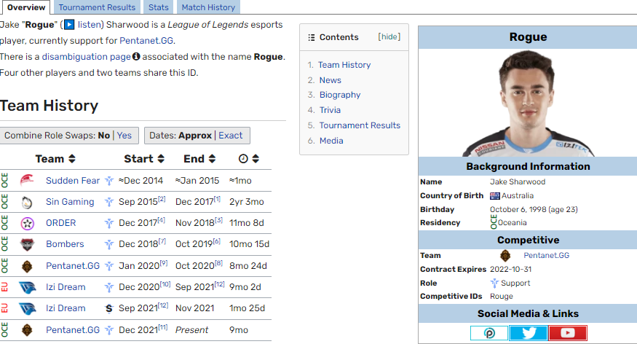Jump to News in Contents
The image size is (637, 344).
(x=331, y=80)
